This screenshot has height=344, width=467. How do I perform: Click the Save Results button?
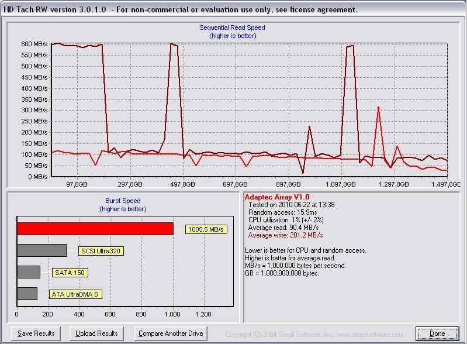click(x=36, y=333)
